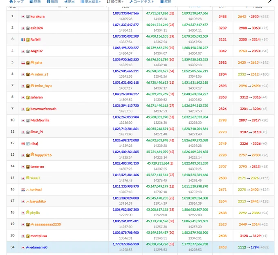Click the crown icon beside aaaaaaaaaa2230
This screenshot has height=255, width=278.
28,224
